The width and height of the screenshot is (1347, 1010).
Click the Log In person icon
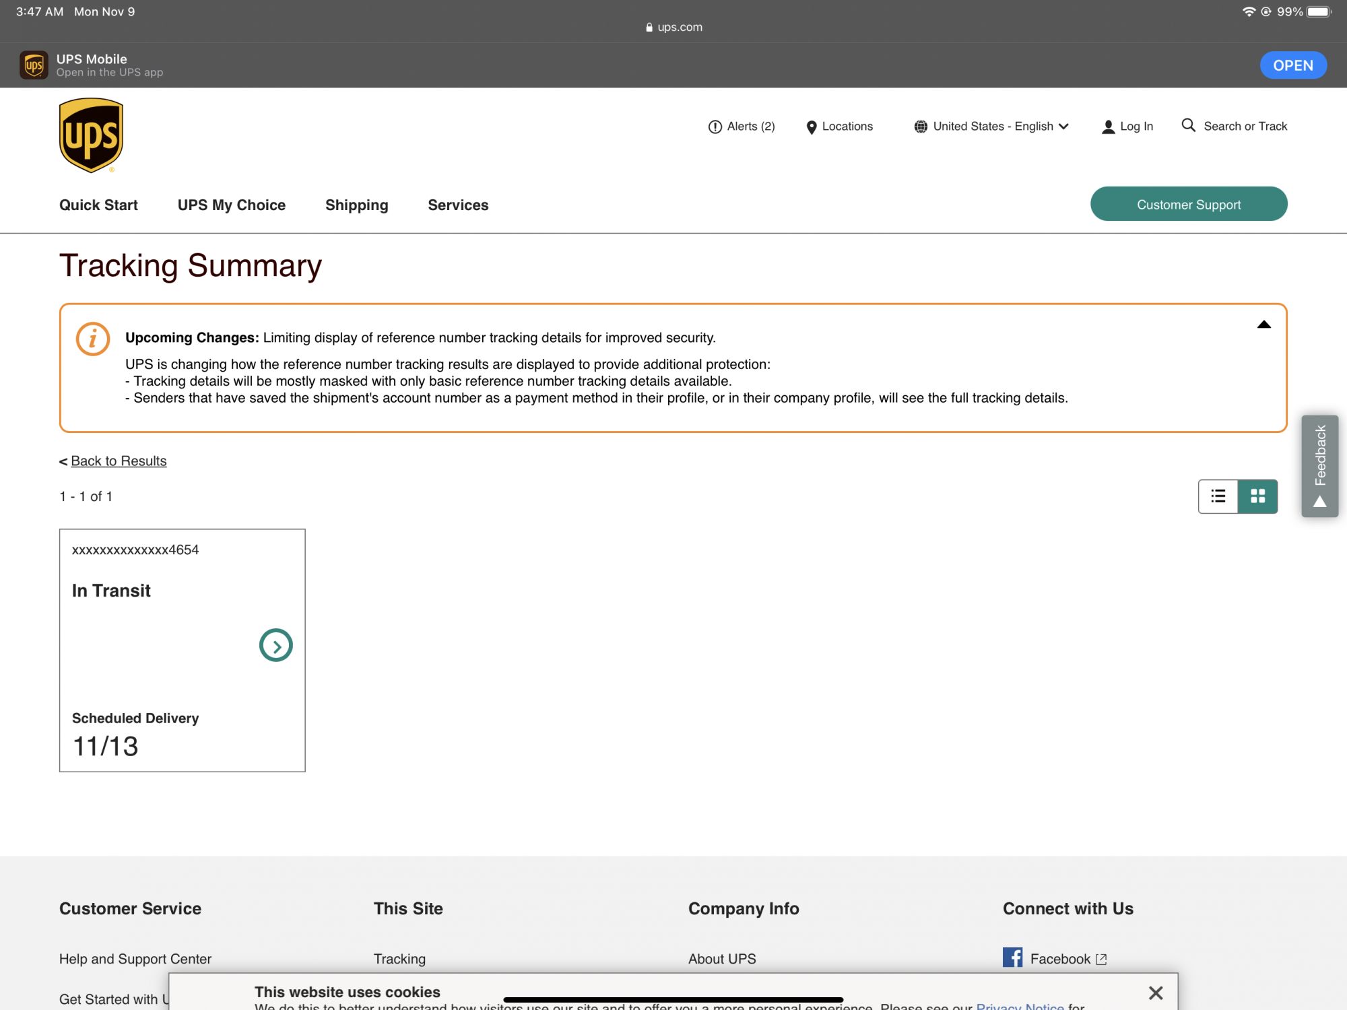tap(1108, 127)
